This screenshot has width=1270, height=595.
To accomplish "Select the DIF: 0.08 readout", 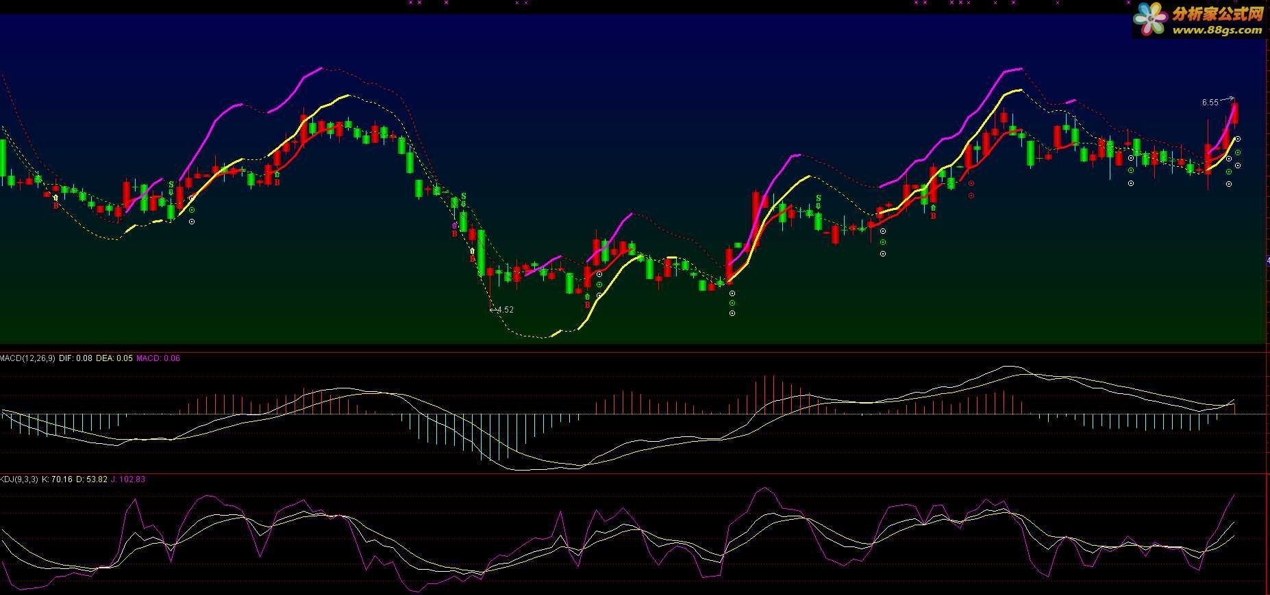I will coord(75,358).
